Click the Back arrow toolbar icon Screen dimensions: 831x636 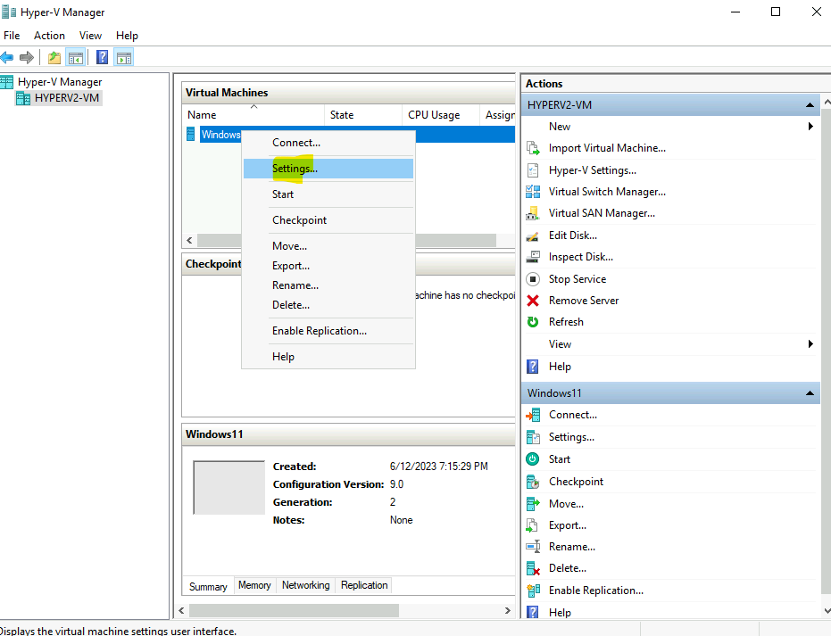7,57
